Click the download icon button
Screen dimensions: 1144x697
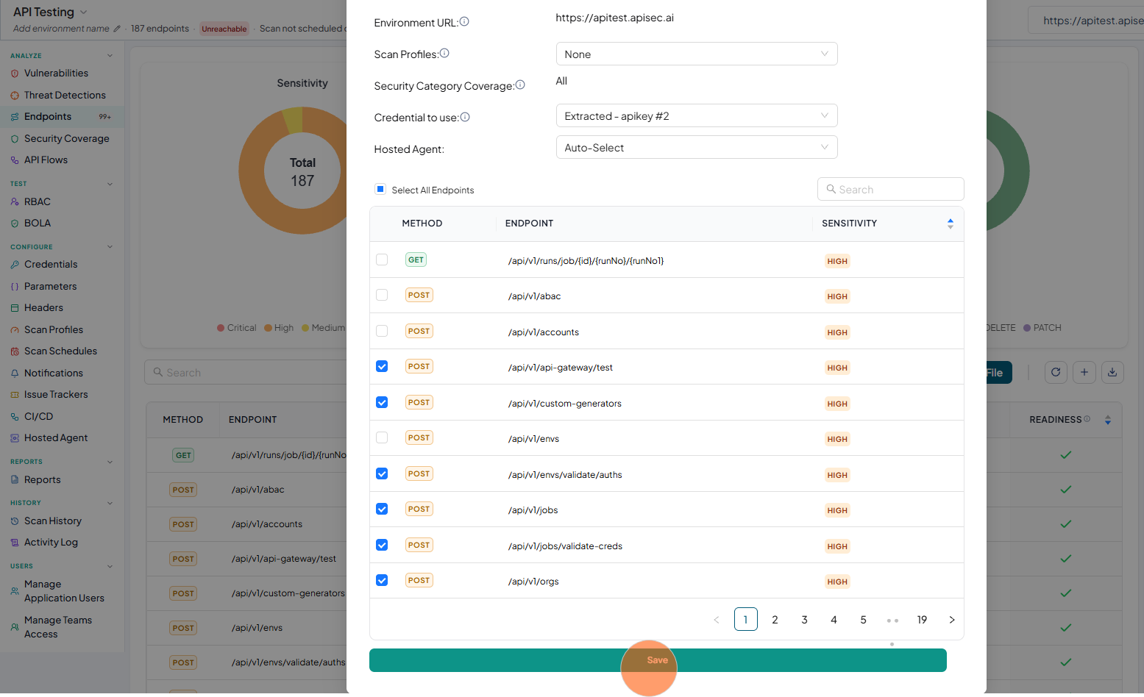[1112, 373]
